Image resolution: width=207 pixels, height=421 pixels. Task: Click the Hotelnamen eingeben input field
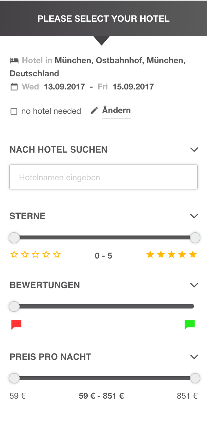click(103, 177)
